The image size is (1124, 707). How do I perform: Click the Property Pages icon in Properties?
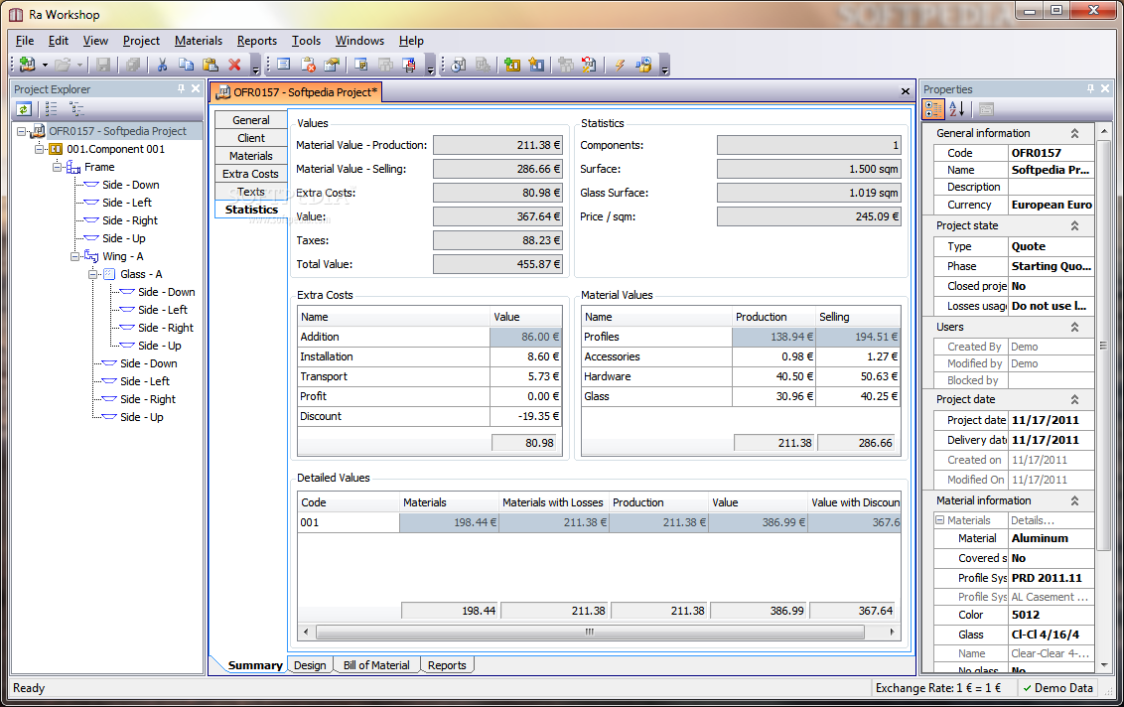[986, 109]
